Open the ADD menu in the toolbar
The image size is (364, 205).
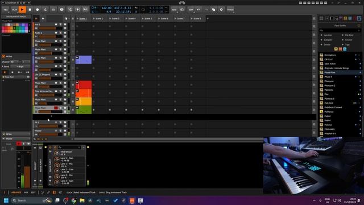tap(175, 10)
